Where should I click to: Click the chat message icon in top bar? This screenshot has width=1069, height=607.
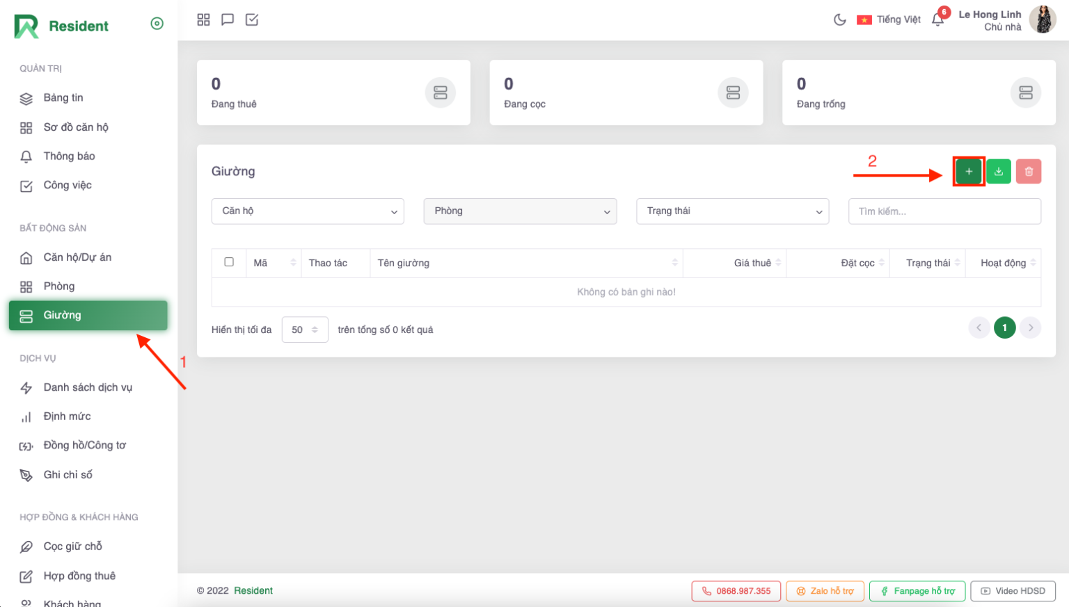coord(228,19)
